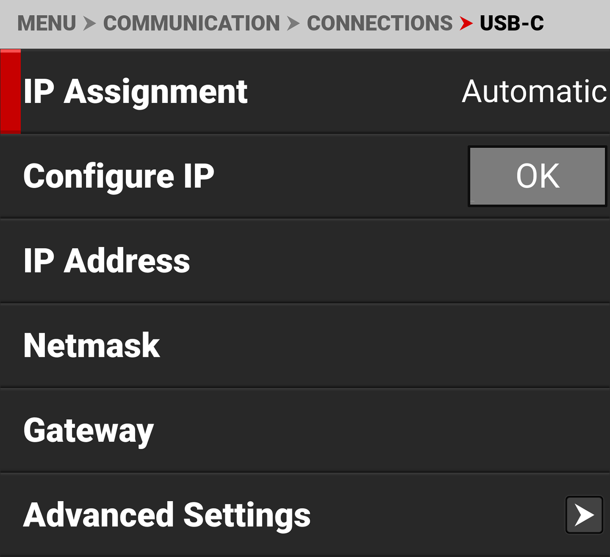Return to COMMUNICATION breadcrumb level
Image resolution: width=610 pixels, height=557 pixels.
point(191,23)
